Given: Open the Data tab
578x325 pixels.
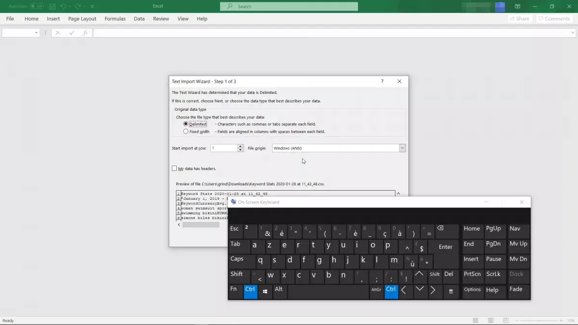Looking at the screenshot, I should pyautogui.click(x=139, y=19).
